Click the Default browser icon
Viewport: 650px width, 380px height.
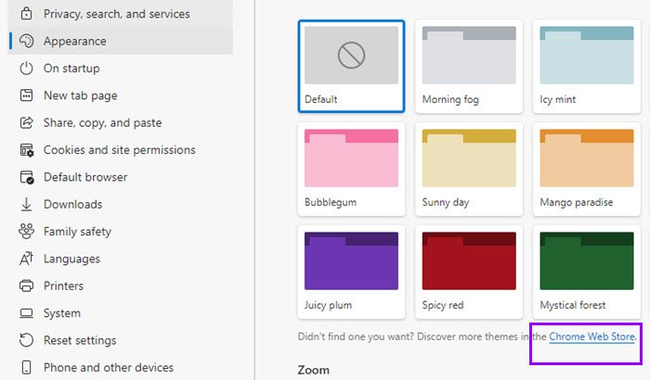27,177
